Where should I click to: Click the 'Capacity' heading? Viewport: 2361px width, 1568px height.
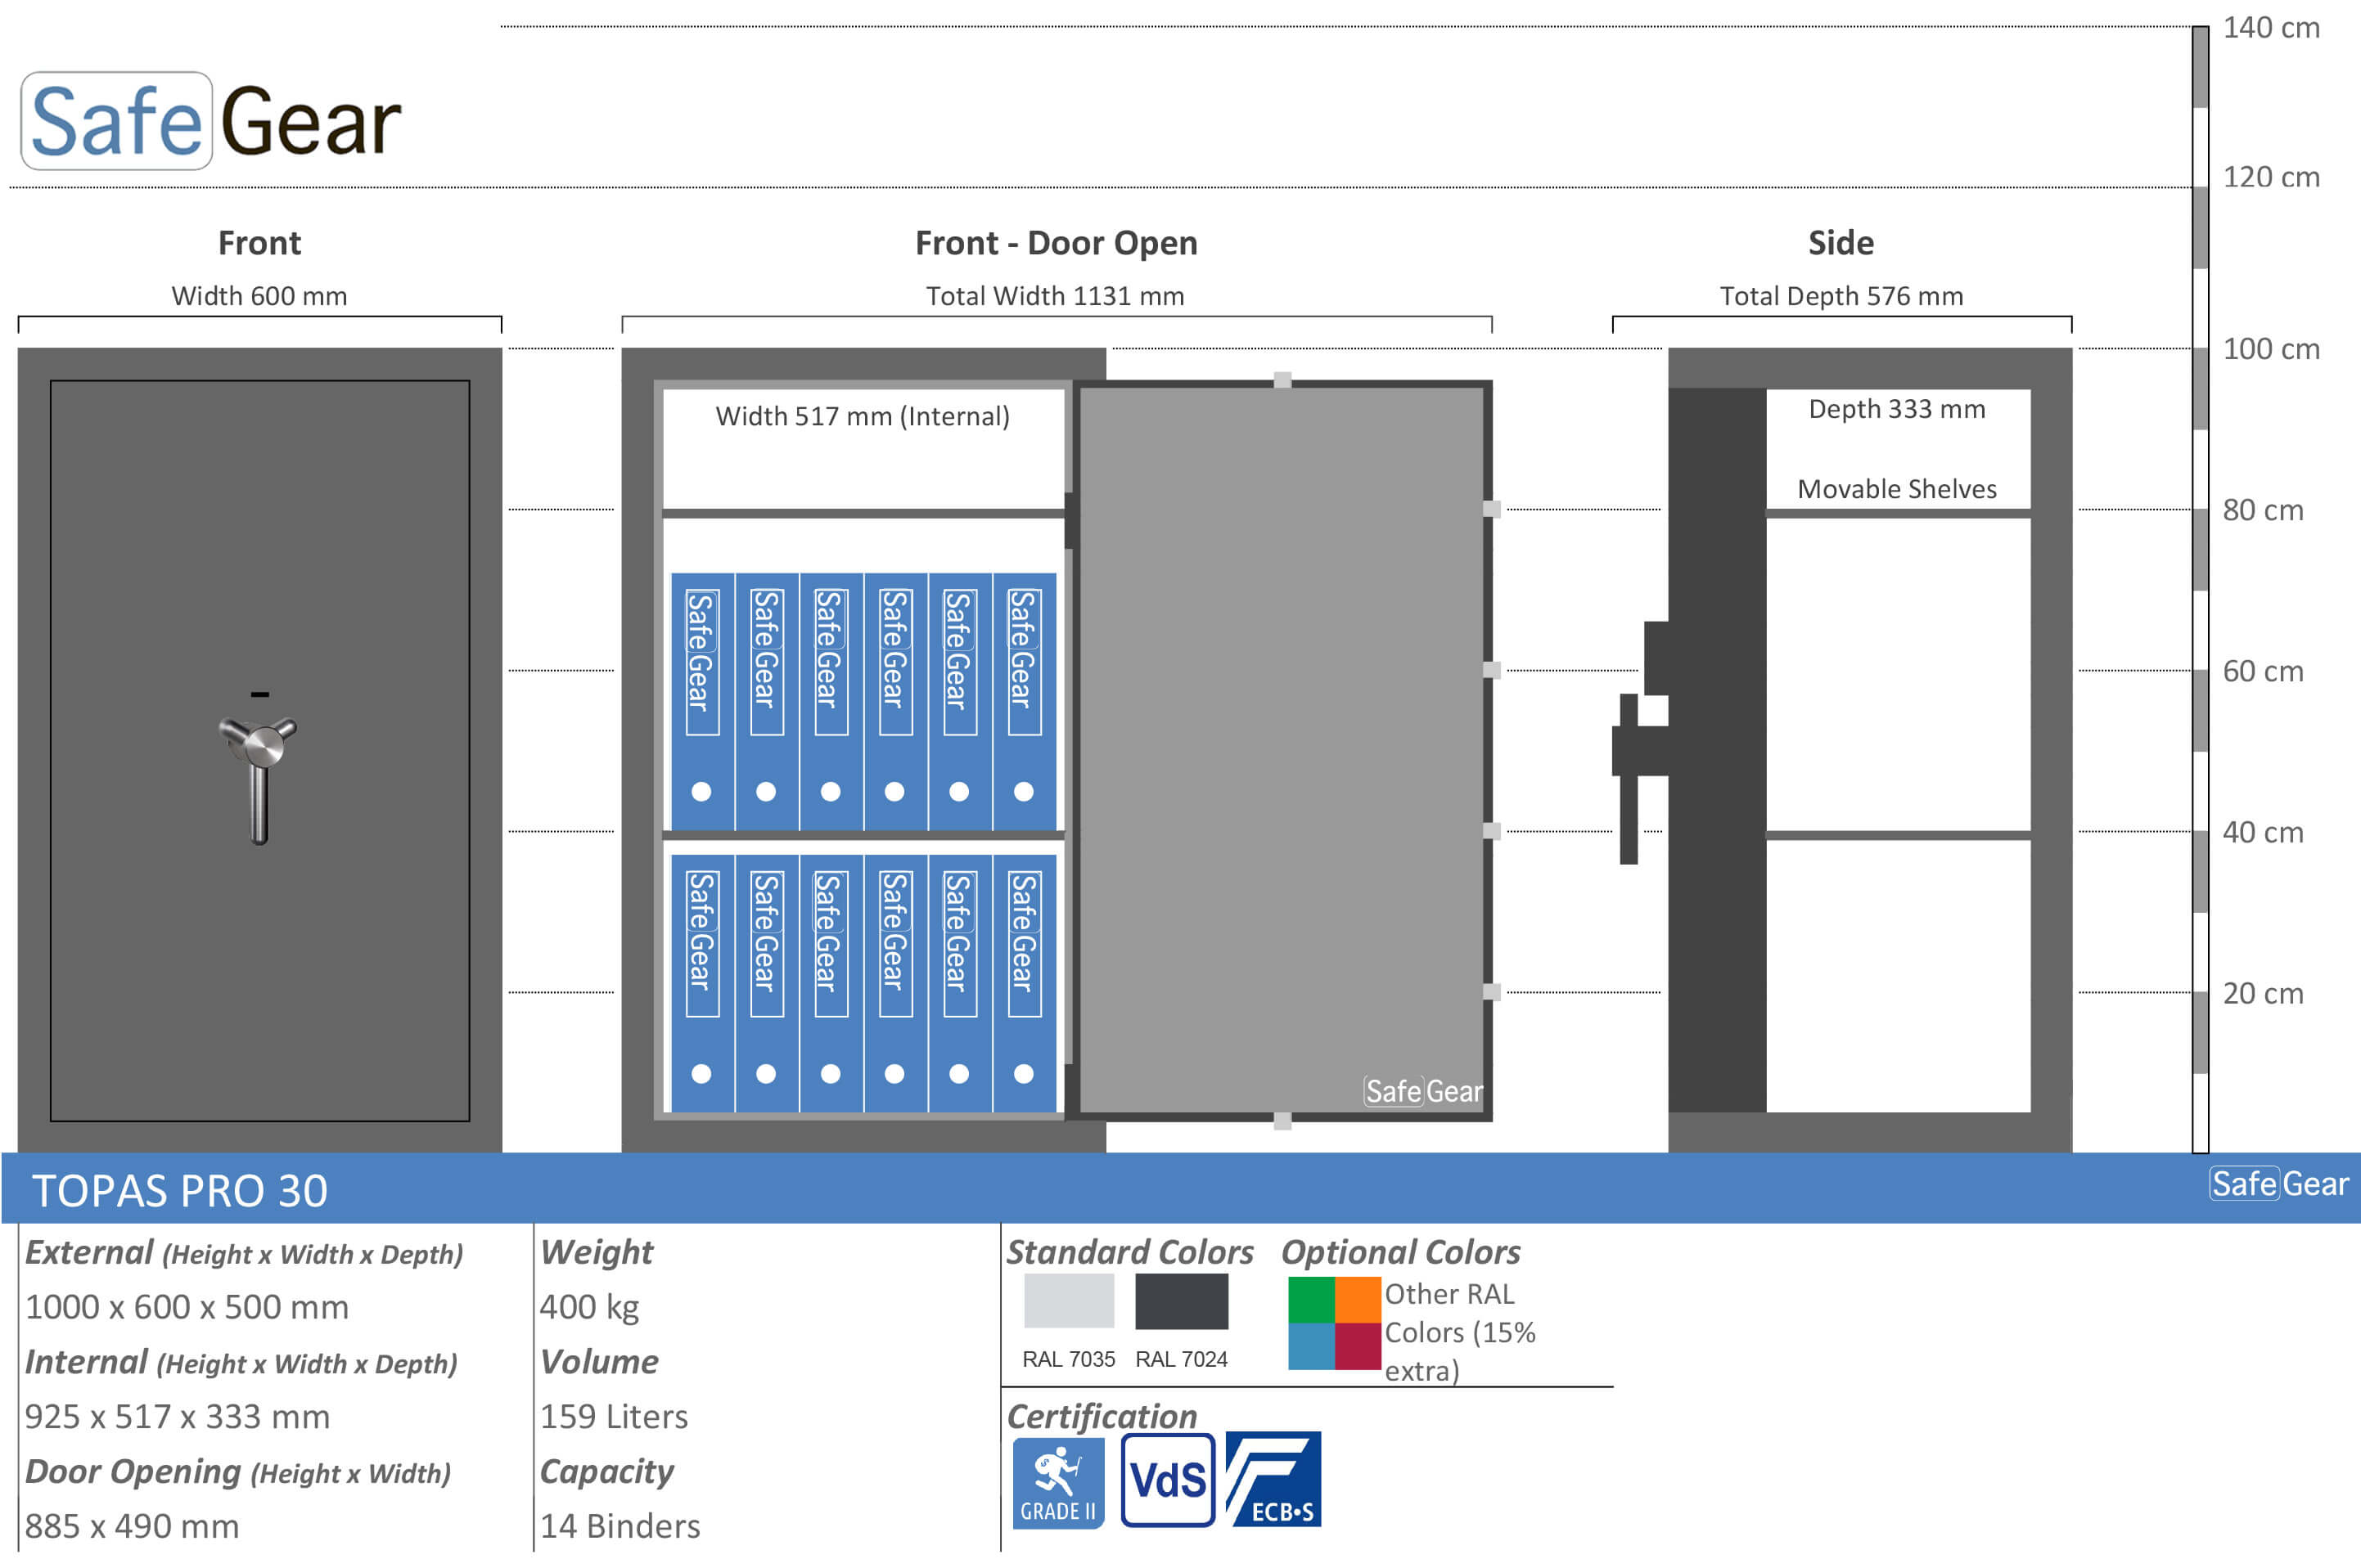click(607, 1472)
